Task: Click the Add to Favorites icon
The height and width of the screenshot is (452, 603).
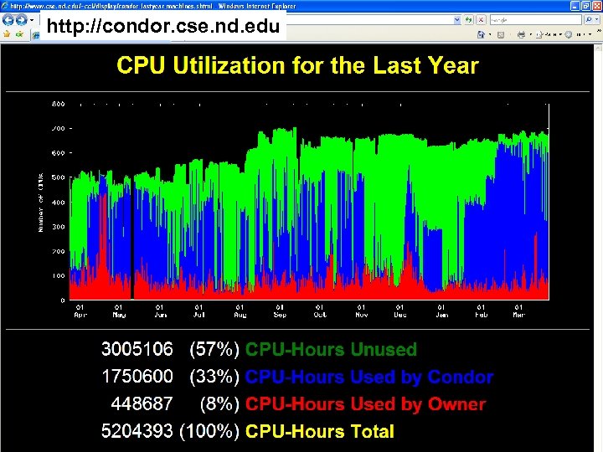Action: click(x=19, y=34)
